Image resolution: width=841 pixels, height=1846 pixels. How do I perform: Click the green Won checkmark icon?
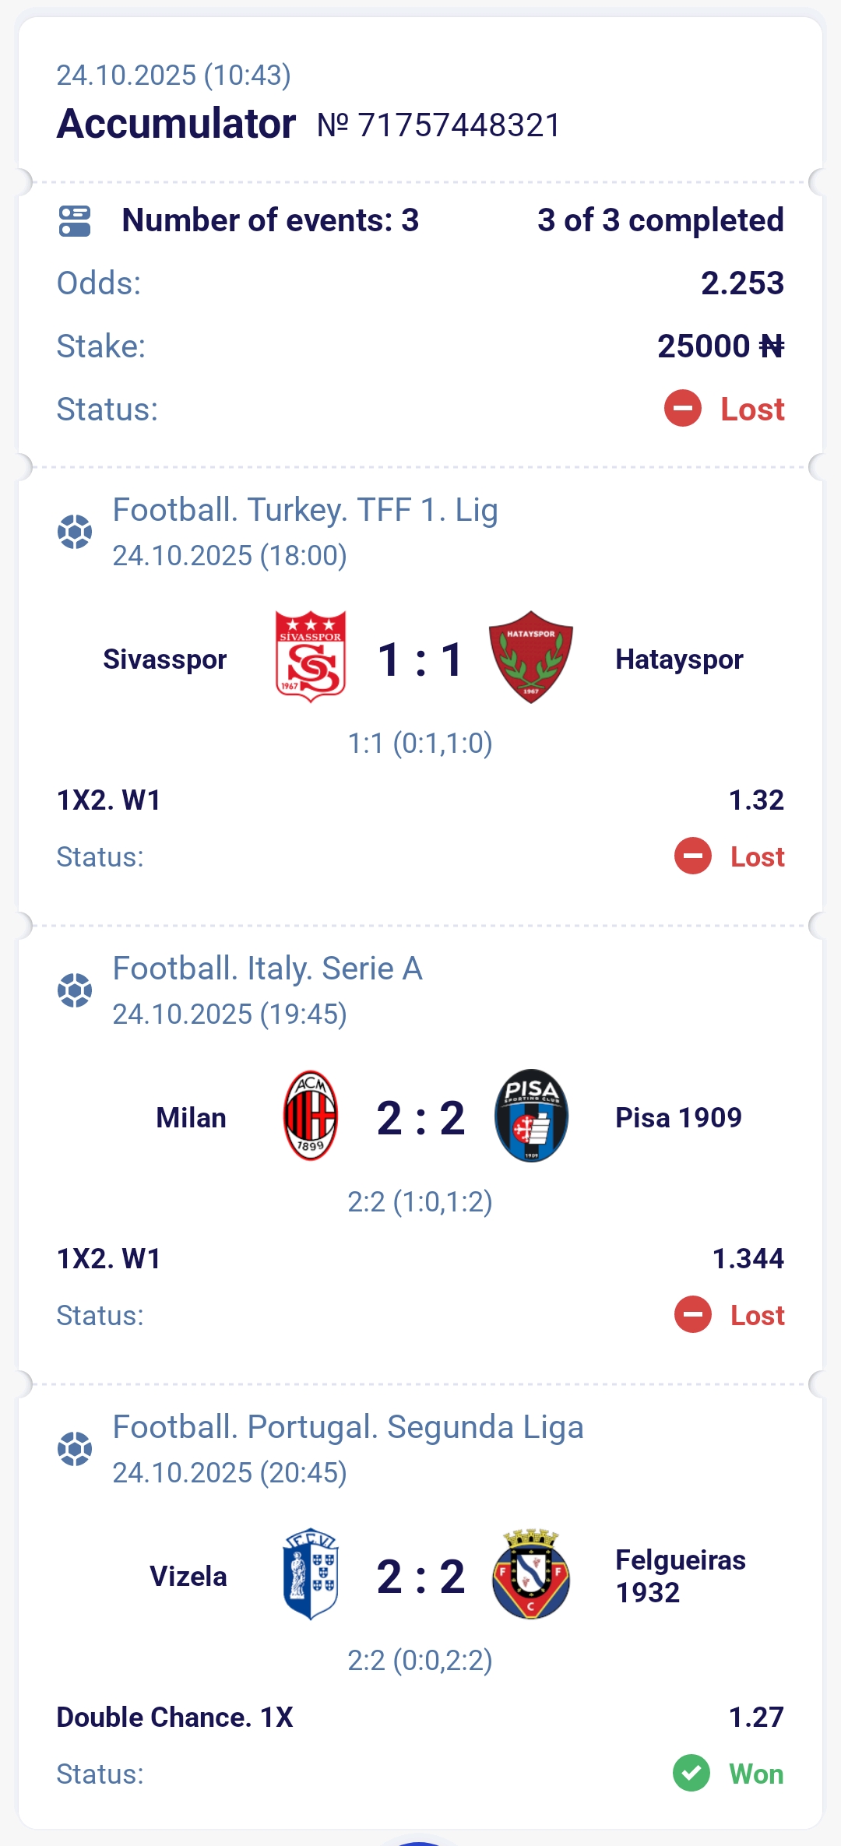click(x=691, y=1774)
